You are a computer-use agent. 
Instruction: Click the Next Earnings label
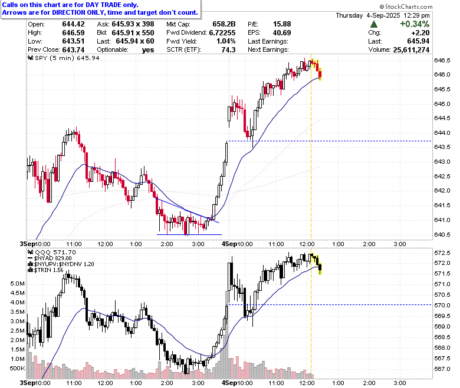(268, 50)
